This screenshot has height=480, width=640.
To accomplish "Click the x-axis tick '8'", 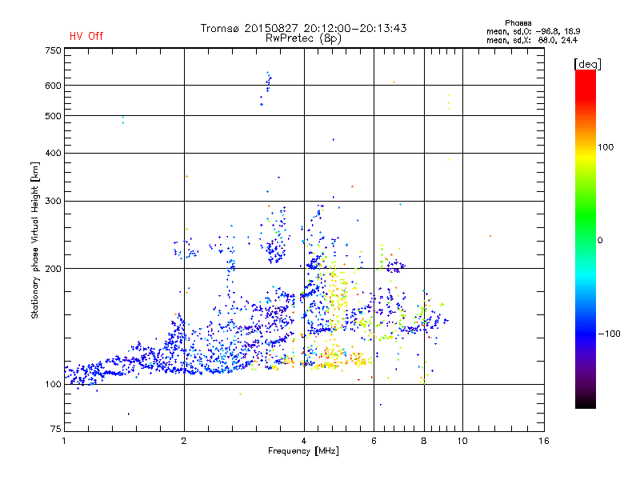I will [x=424, y=441].
